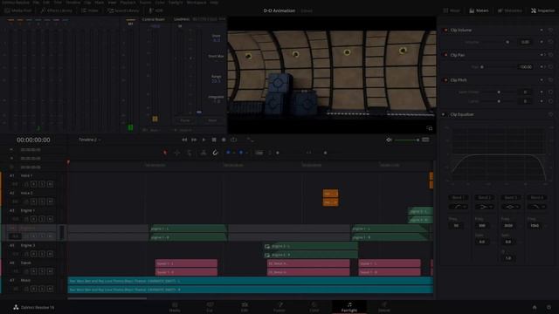Viewport: 559px width, 314px height.
Task: Show the Mixer panel
Action: coord(452,10)
